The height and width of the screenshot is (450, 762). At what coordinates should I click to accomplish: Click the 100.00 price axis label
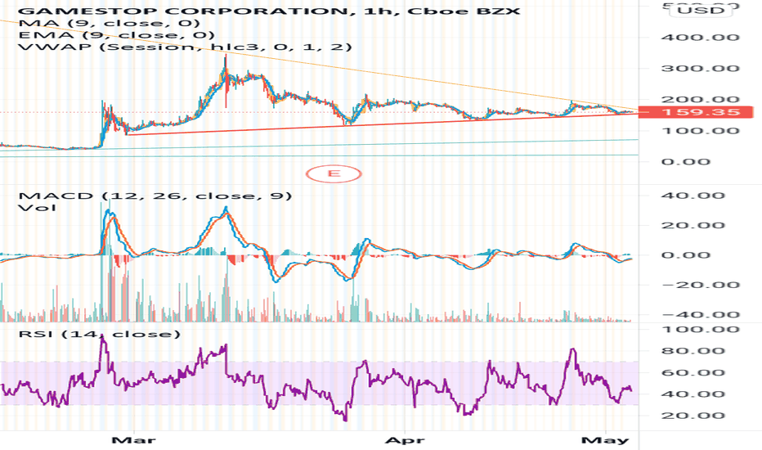coord(701,130)
